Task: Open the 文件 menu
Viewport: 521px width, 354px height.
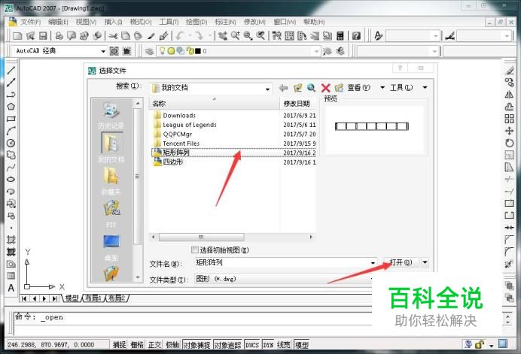Action: pyautogui.click(x=31, y=22)
